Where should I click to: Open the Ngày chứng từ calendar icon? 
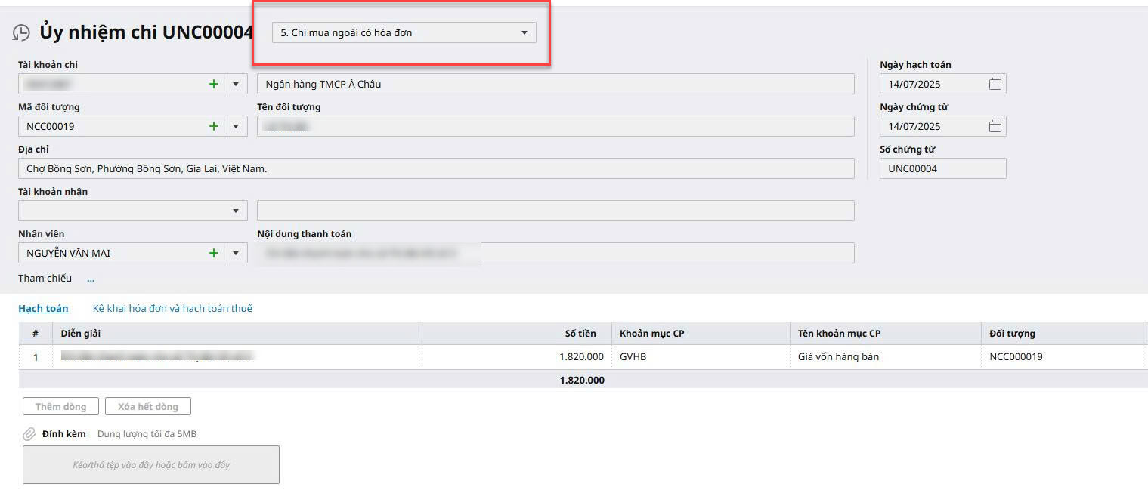pos(995,126)
